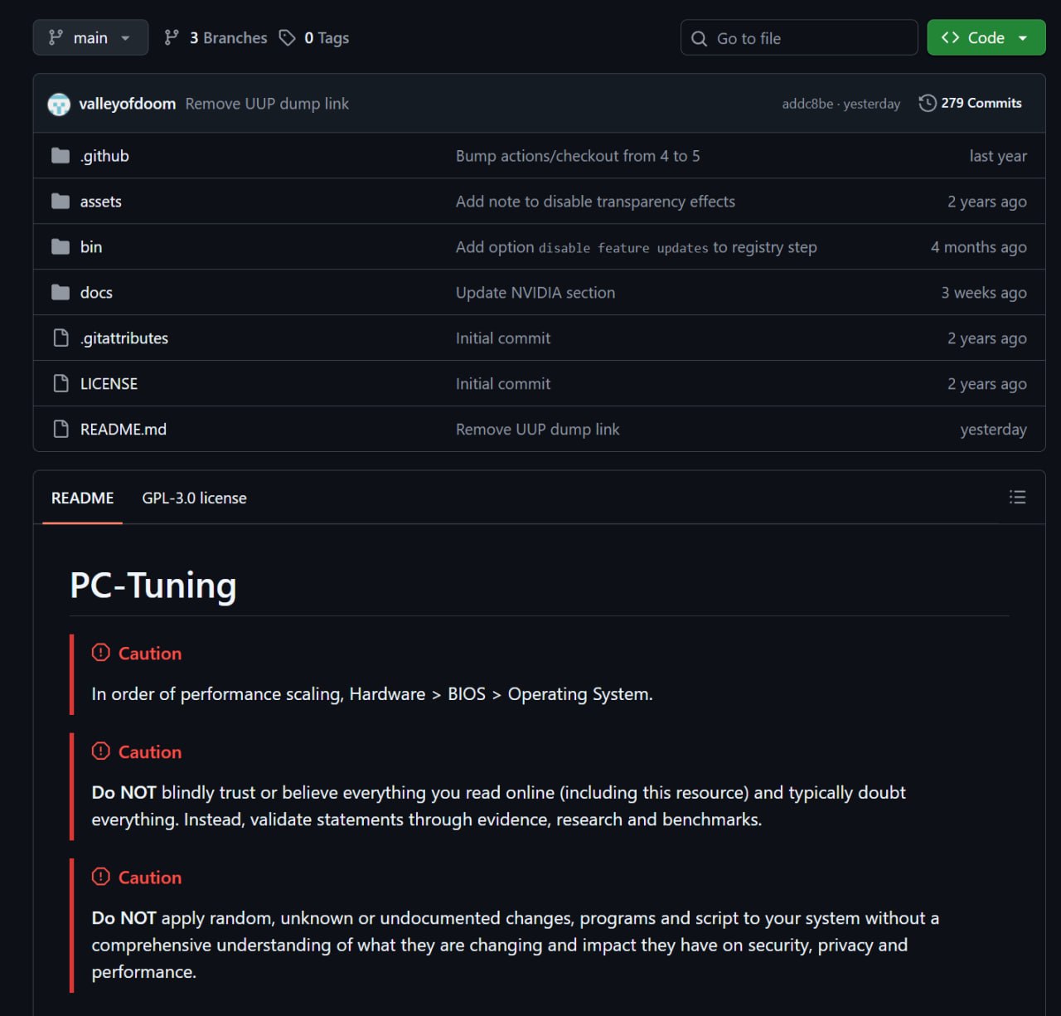The height and width of the screenshot is (1016, 1061).
Task: Open the addc8be commit hash link
Action: pyautogui.click(x=807, y=104)
